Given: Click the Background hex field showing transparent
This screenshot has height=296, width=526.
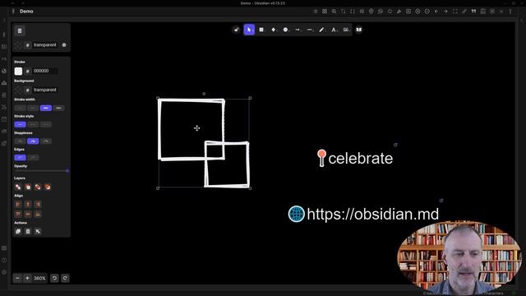Looking at the screenshot, I should (44, 90).
